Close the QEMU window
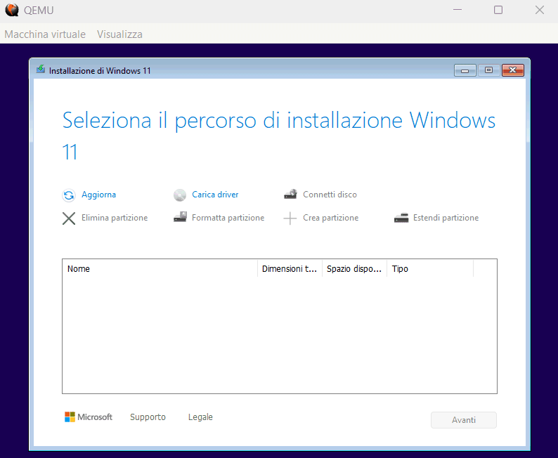 tap(540, 10)
